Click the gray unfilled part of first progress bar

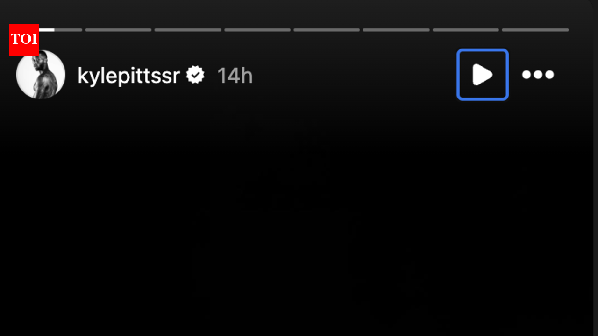(x=68, y=30)
